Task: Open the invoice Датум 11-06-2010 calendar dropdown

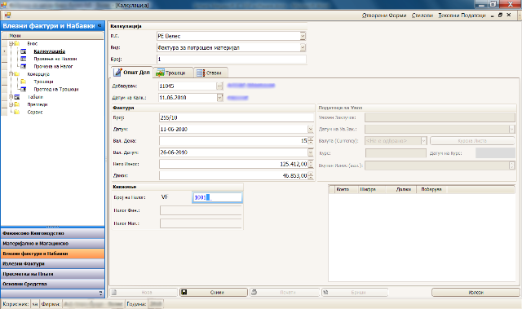Action: [x=310, y=129]
